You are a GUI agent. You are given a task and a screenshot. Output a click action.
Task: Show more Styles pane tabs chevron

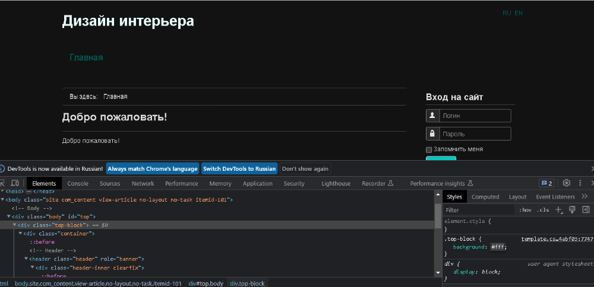coord(584,197)
